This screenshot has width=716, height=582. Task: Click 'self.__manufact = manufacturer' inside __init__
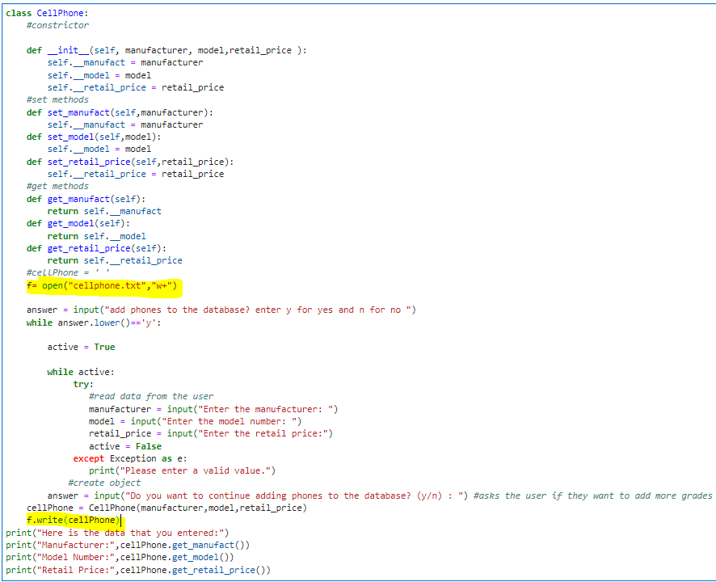coord(125,62)
